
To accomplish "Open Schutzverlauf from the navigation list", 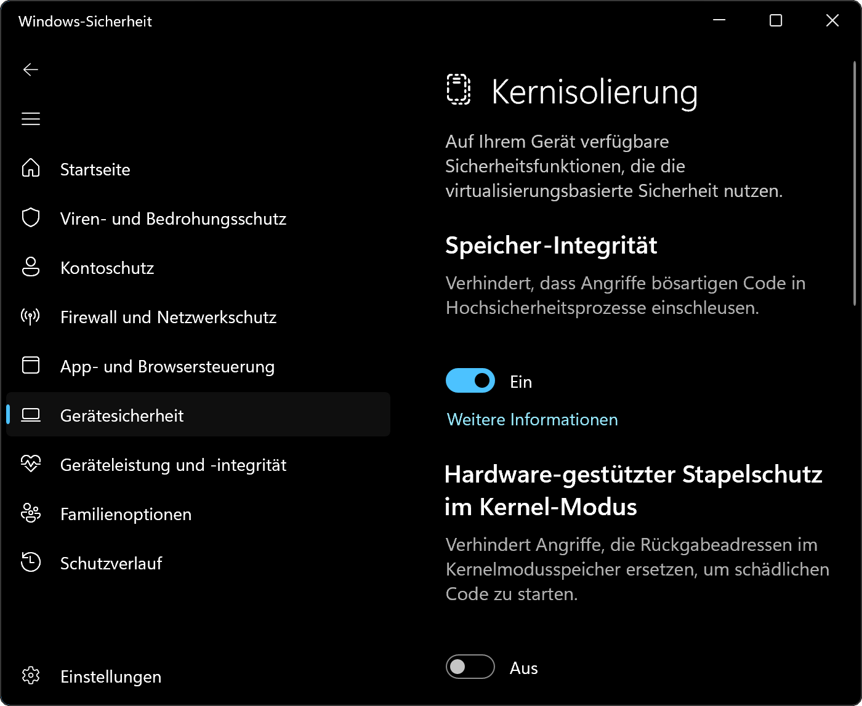I will pyautogui.click(x=111, y=563).
